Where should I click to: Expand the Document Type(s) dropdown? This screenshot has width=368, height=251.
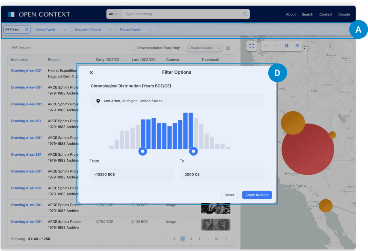(x=93, y=29)
